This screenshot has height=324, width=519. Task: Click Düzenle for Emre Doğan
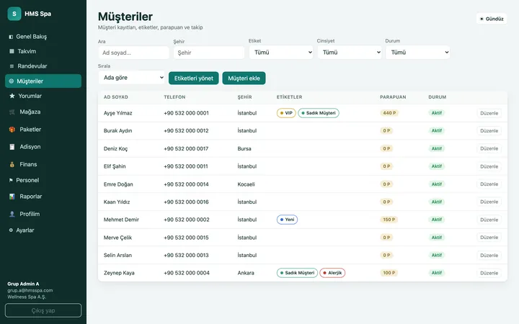pyautogui.click(x=489, y=184)
